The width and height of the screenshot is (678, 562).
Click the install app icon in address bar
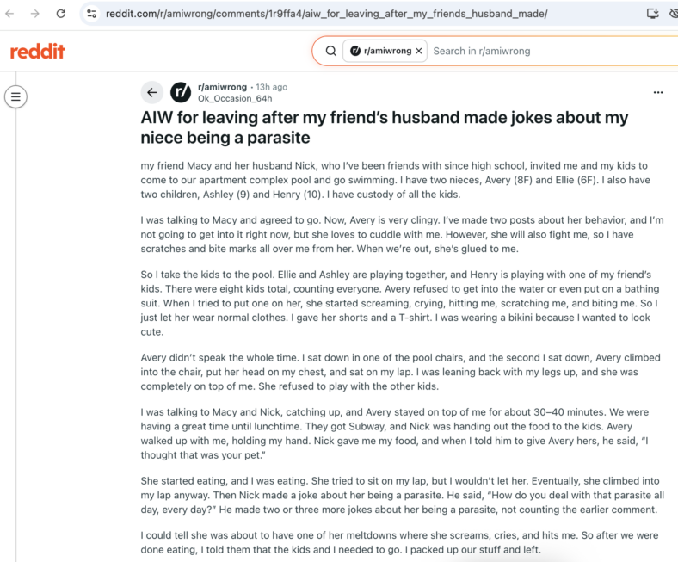(652, 14)
